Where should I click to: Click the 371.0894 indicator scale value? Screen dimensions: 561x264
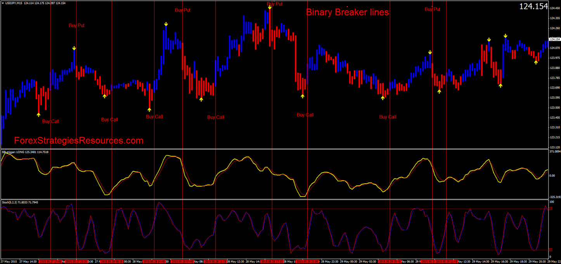pos(555,152)
